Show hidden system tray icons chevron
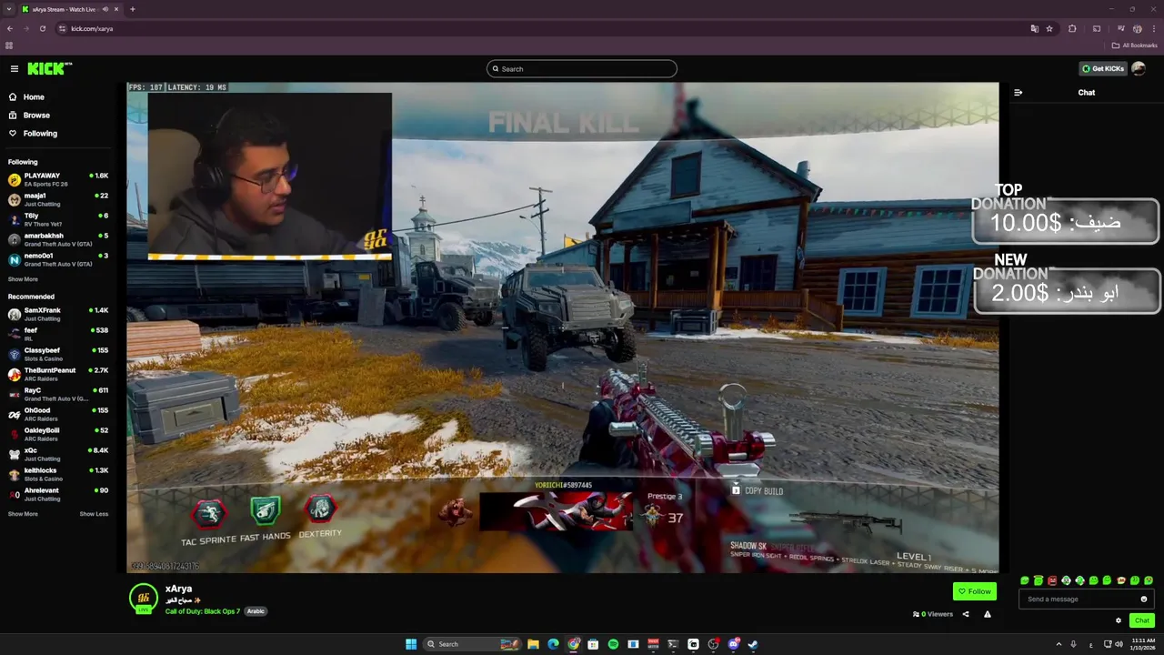1164x655 pixels. click(x=1059, y=644)
